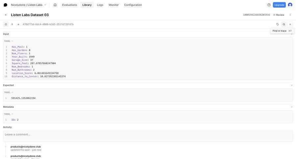Click the Input section label
296x159 pixels.
point(6,34)
